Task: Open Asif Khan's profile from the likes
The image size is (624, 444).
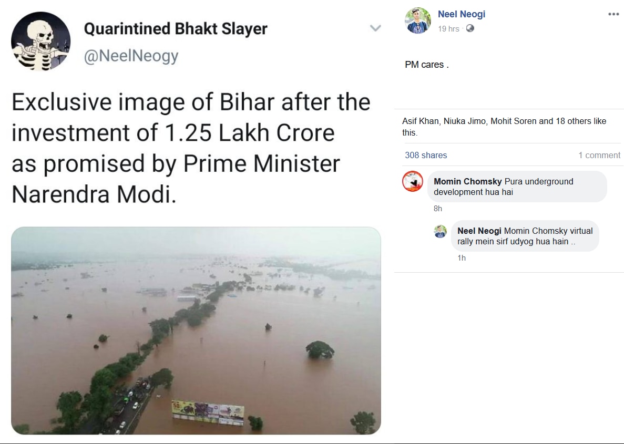Action: pos(420,121)
